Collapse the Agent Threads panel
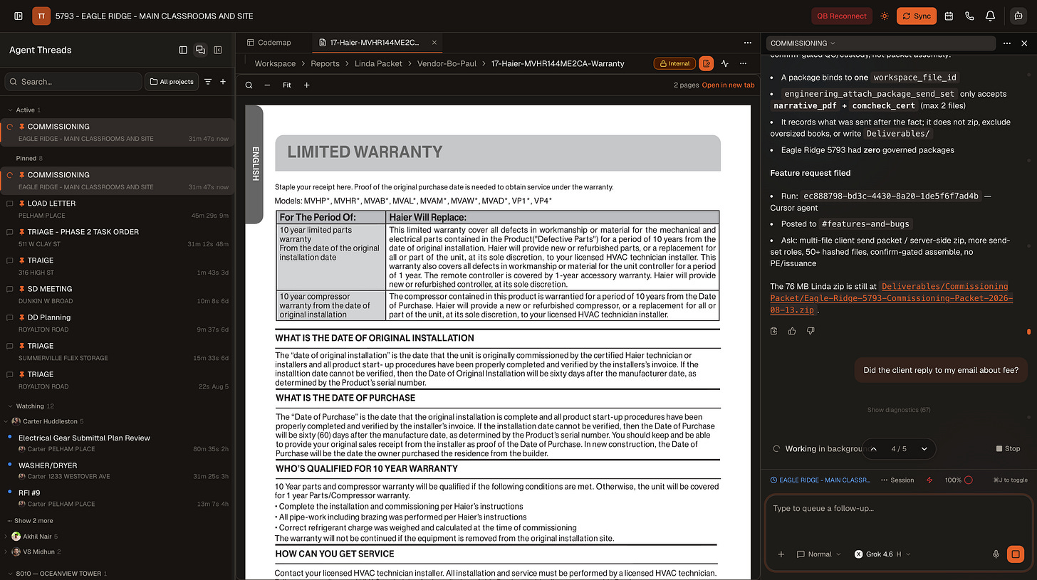1037x580 pixels. pos(218,50)
